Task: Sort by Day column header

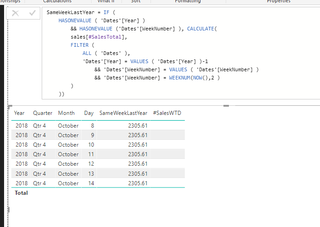Action: click(89, 113)
